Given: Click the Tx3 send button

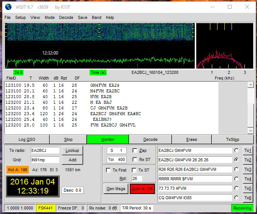Looking at the screenshot, I should 248,169.
